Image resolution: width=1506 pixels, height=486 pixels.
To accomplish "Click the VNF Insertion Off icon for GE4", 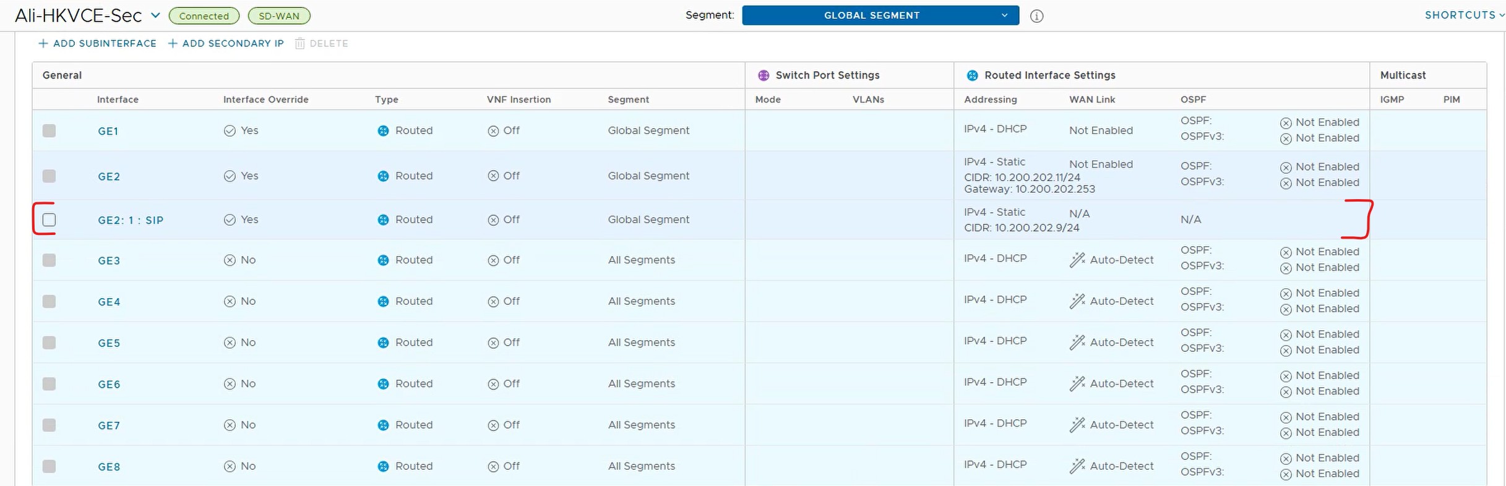I will [493, 302].
